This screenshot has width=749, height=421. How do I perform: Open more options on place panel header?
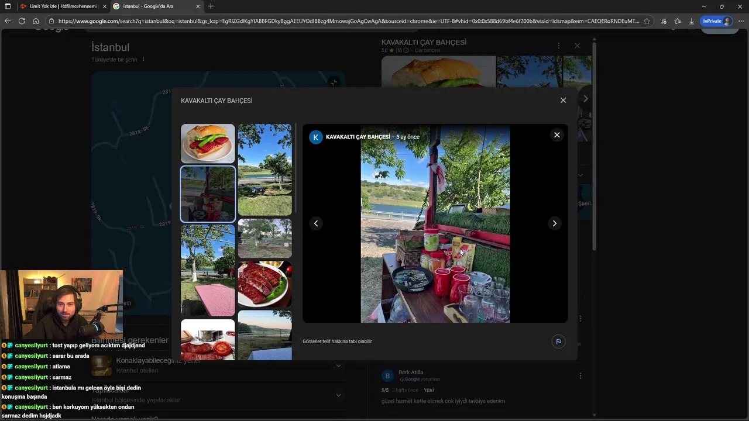point(558,46)
